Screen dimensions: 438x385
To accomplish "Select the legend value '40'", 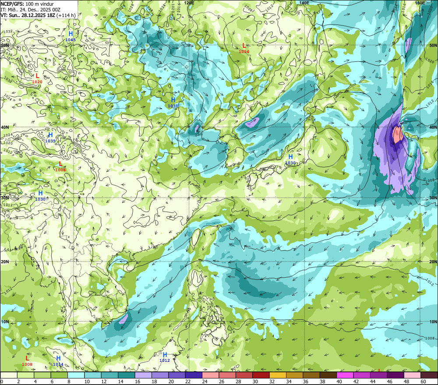I will 339,381.
